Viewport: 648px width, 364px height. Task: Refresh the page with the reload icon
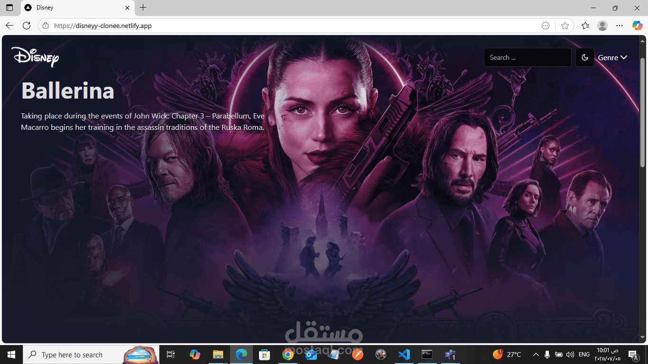coord(27,26)
